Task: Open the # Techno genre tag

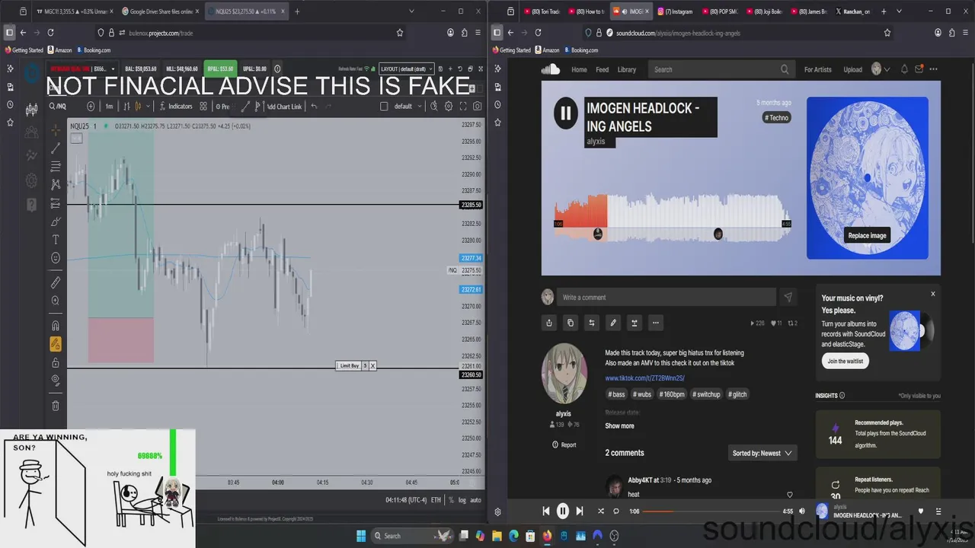Action: pos(777,117)
